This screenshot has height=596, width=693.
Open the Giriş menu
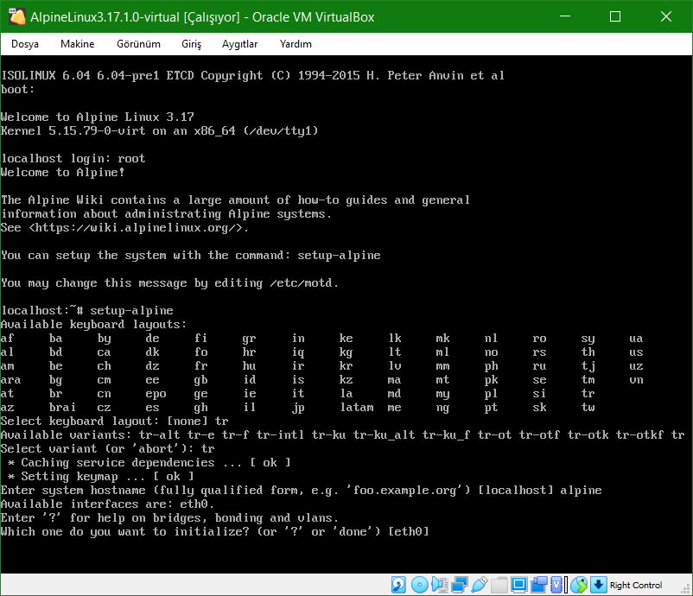[x=191, y=44]
